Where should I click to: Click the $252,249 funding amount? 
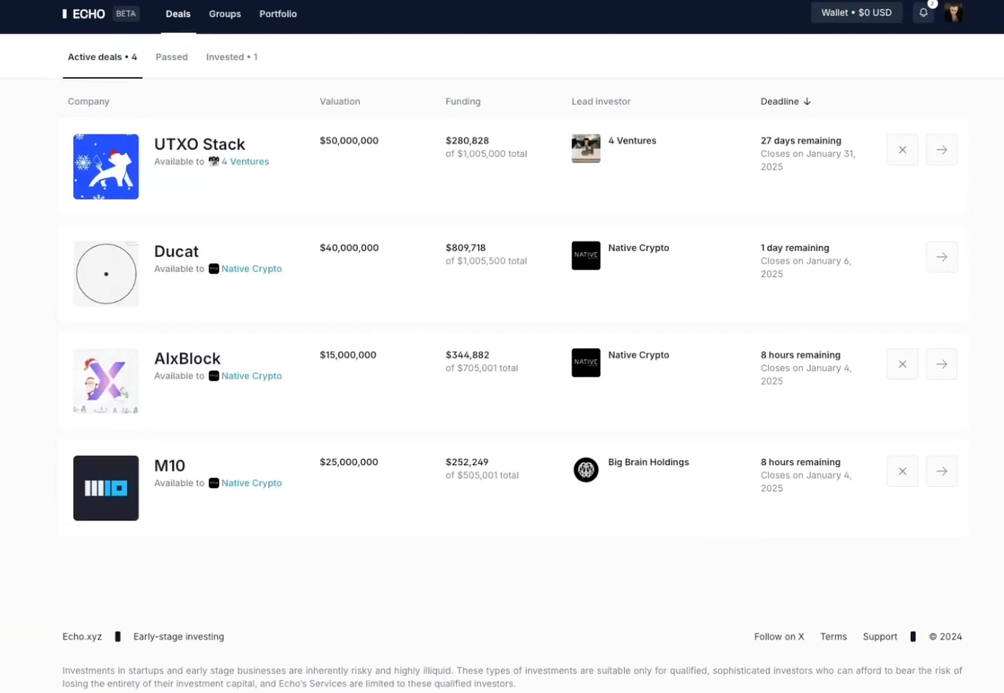[x=467, y=462]
